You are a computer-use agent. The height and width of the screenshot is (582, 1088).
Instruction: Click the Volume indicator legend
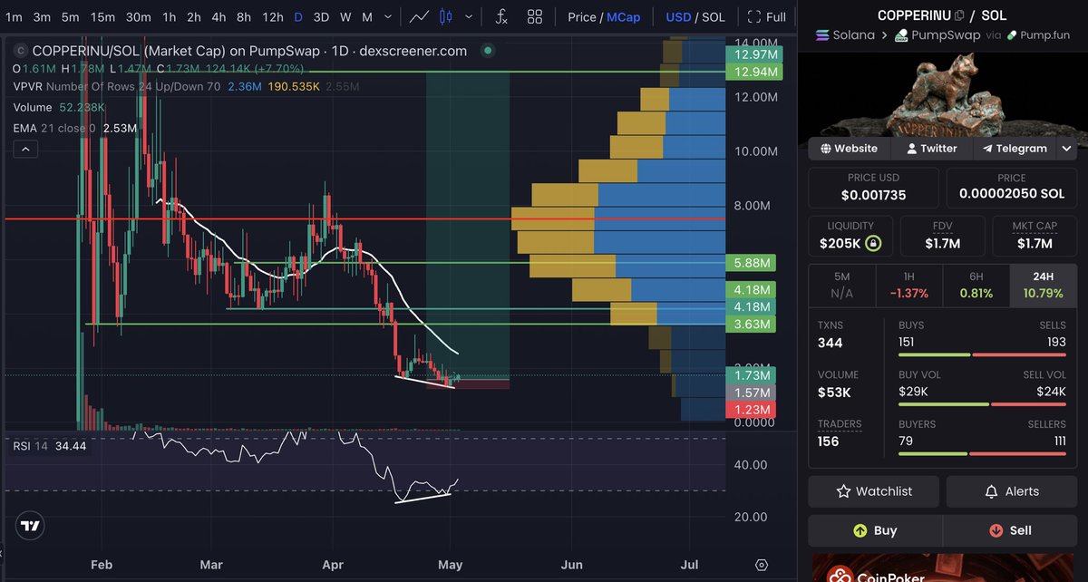click(60, 107)
